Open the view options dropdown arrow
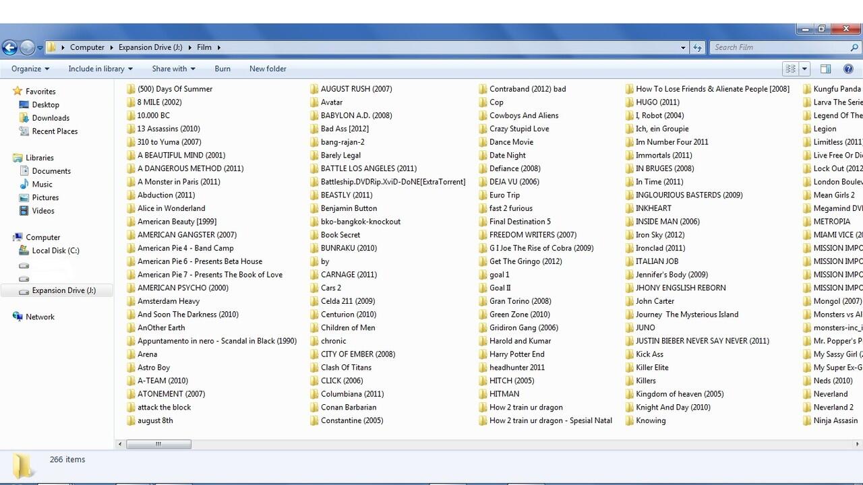This screenshot has height=485, width=863. point(805,69)
